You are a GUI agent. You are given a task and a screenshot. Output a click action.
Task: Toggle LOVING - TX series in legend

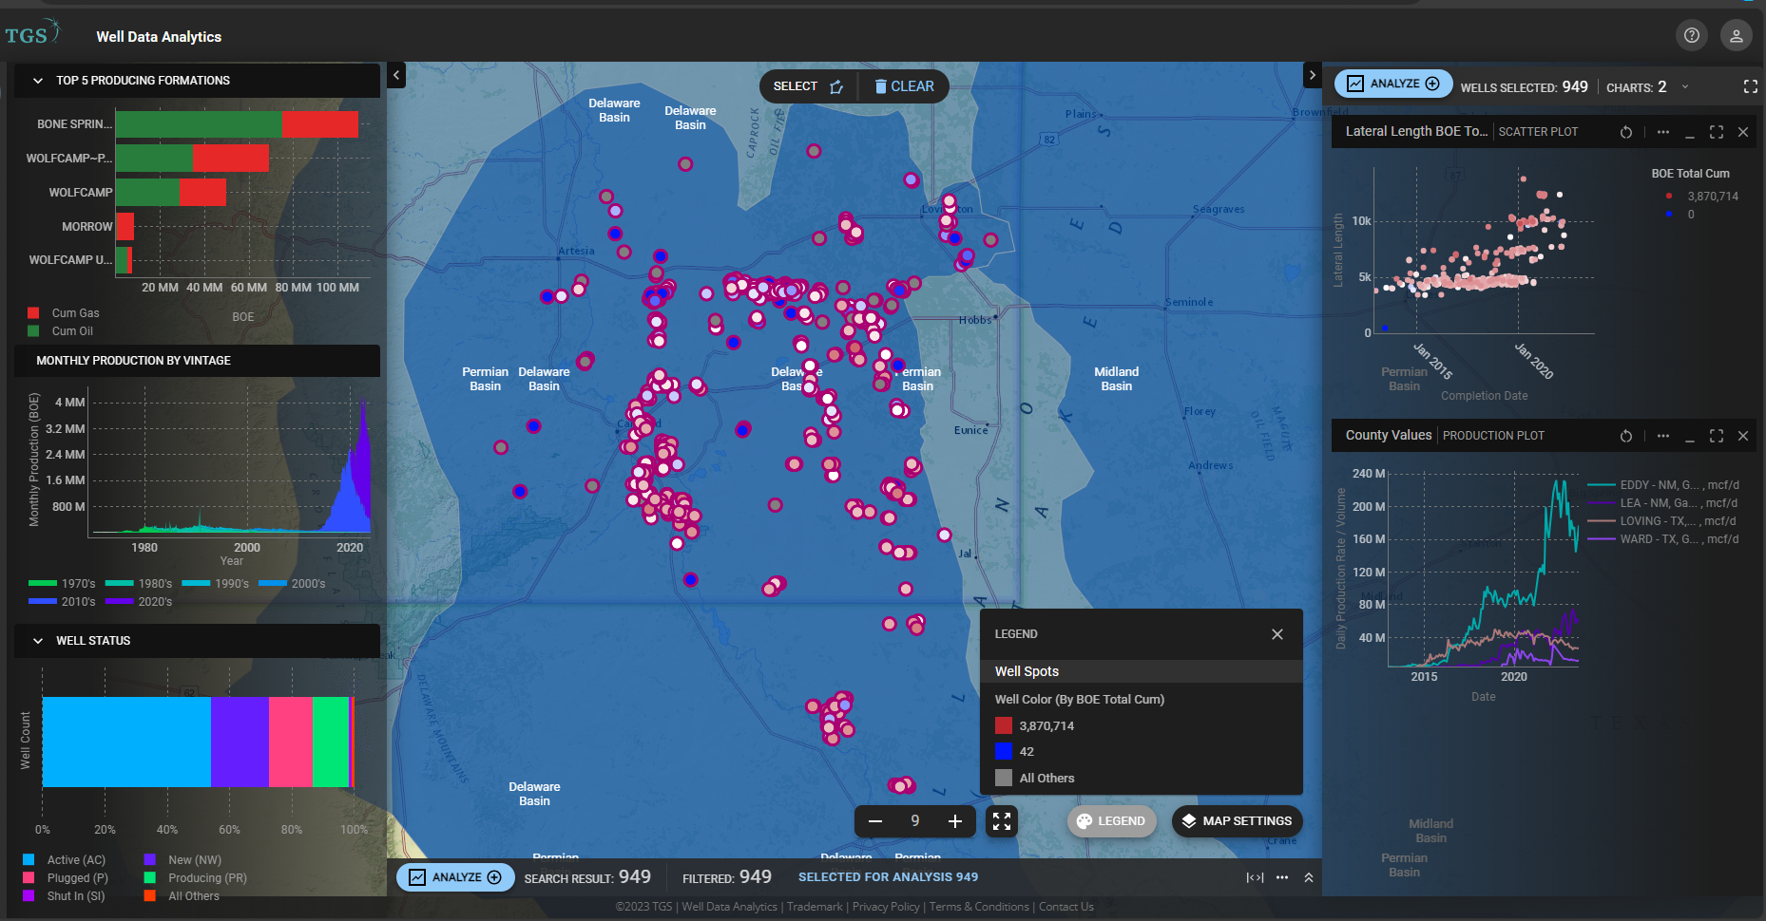(1661, 521)
